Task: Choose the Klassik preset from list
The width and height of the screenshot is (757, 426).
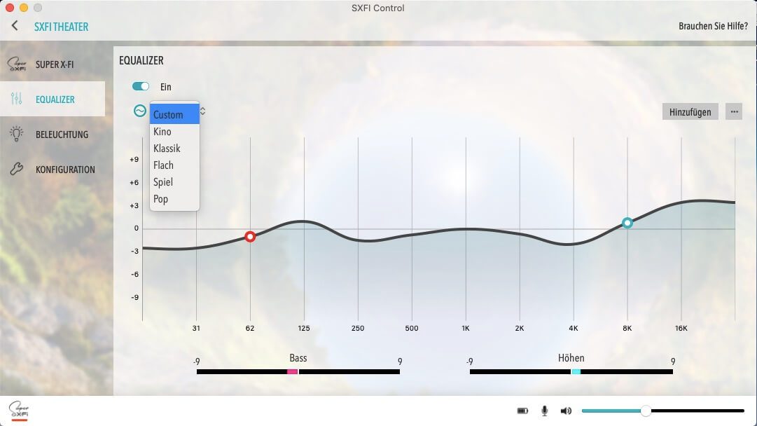Action: [x=167, y=149]
